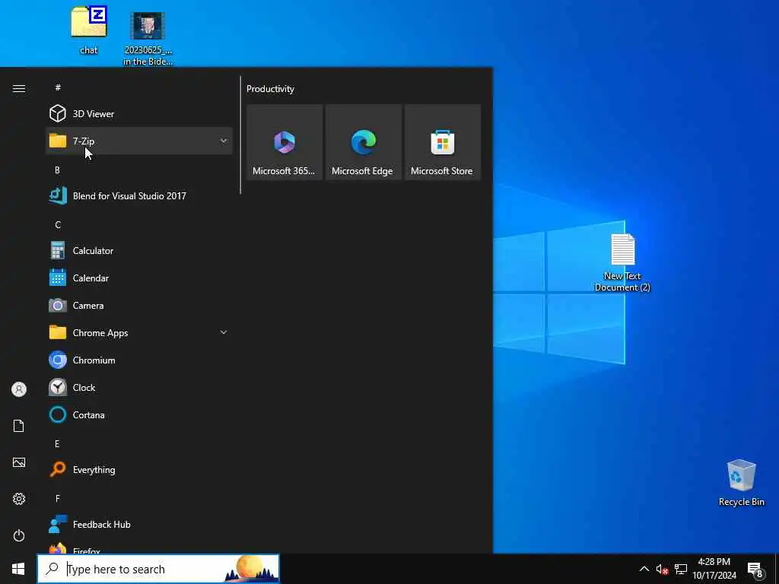Viewport: 779px width, 584px height.
Task: Open the Calendar app
Action: click(138, 278)
